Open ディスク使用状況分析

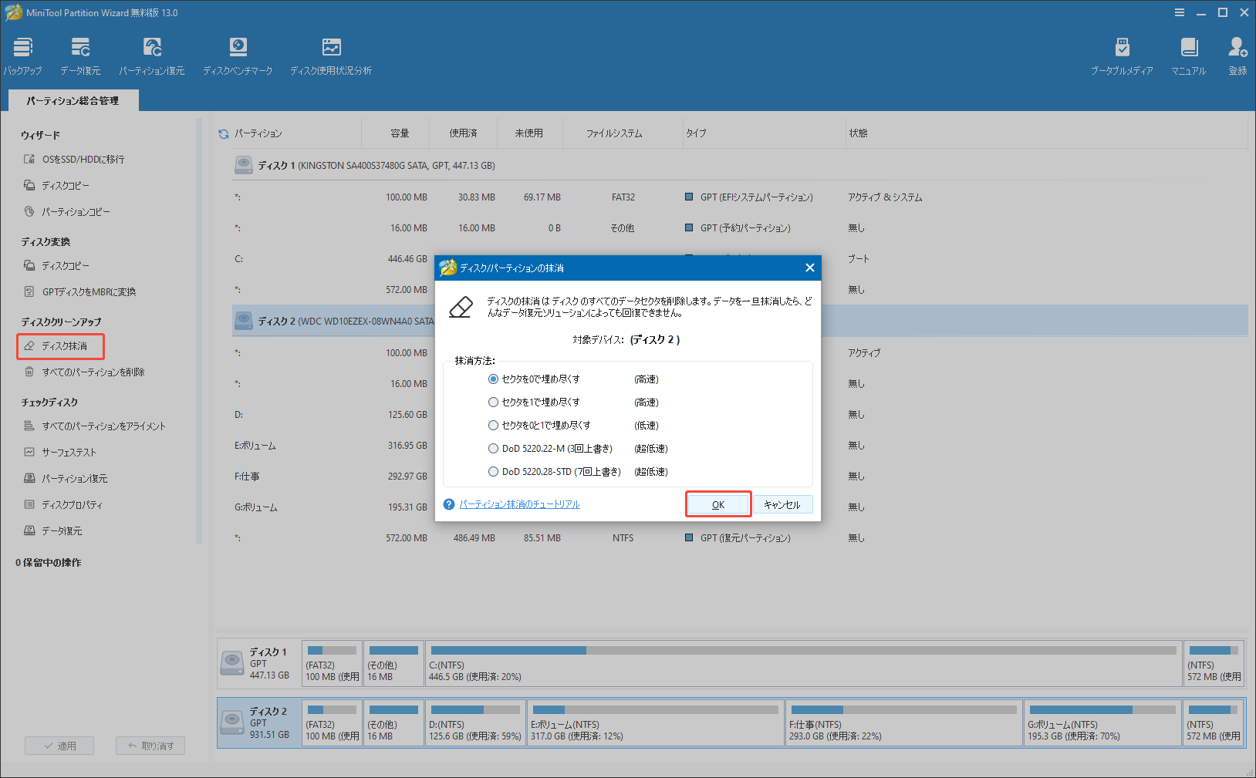[x=331, y=54]
